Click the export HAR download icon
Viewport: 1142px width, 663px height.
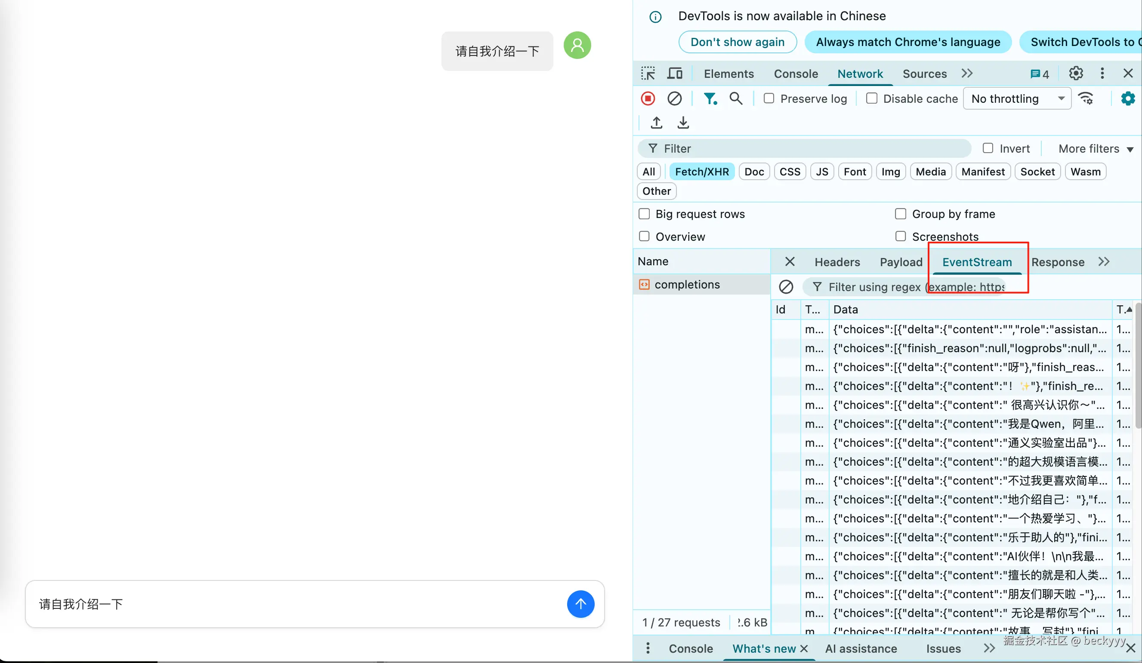(683, 123)
